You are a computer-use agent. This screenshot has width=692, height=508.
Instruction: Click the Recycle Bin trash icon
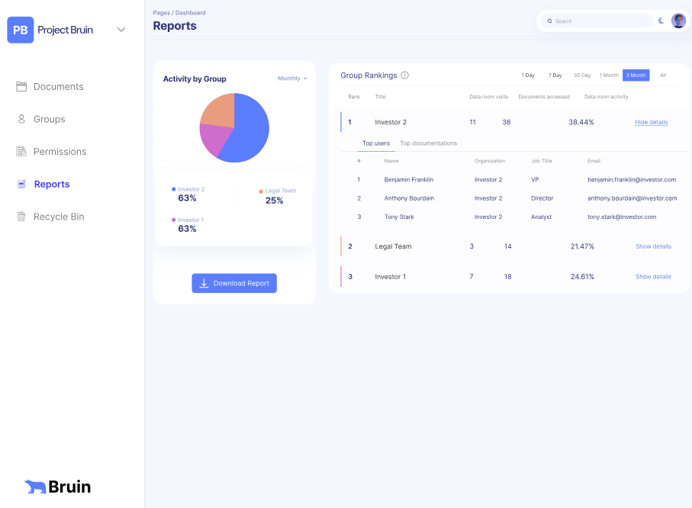click(21, 217)
